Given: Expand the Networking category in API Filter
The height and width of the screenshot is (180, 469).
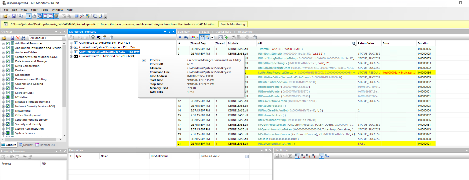Looking at the screenshot, I should (3, 111).
